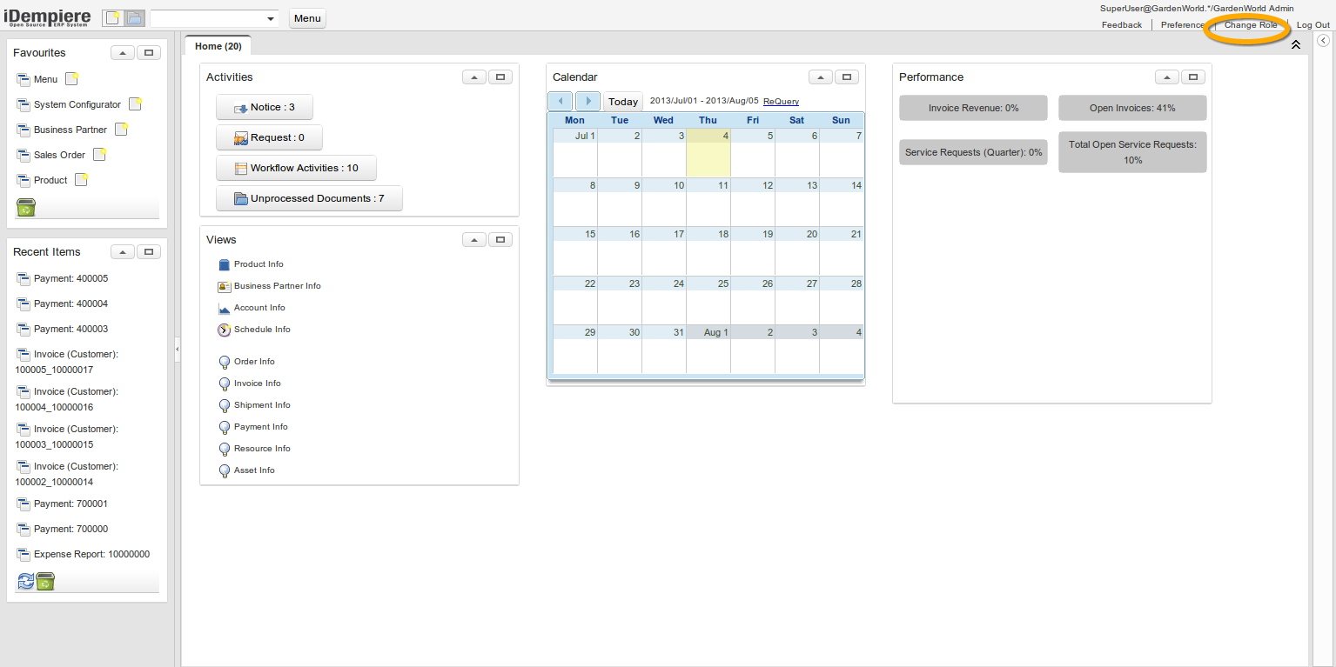Click the Change Role link
The width and height of the screenshot is (1336, 667).
tap(1251, 25)
